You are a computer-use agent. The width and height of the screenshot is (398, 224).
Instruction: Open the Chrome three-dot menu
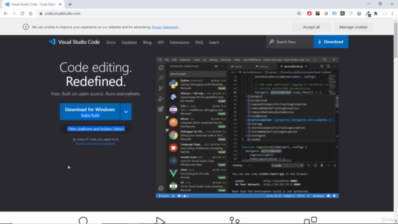(392, 14)
